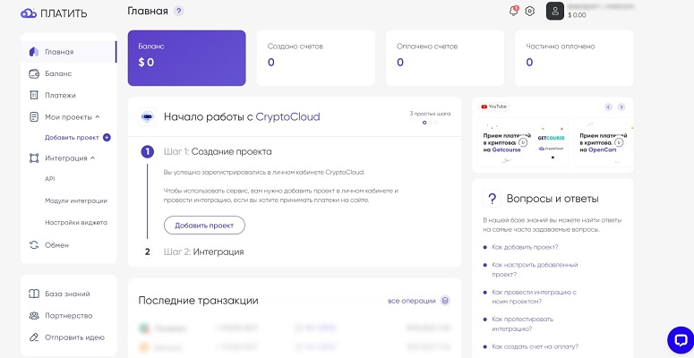Show next YouTube video with right arrow

coord(621,107)
